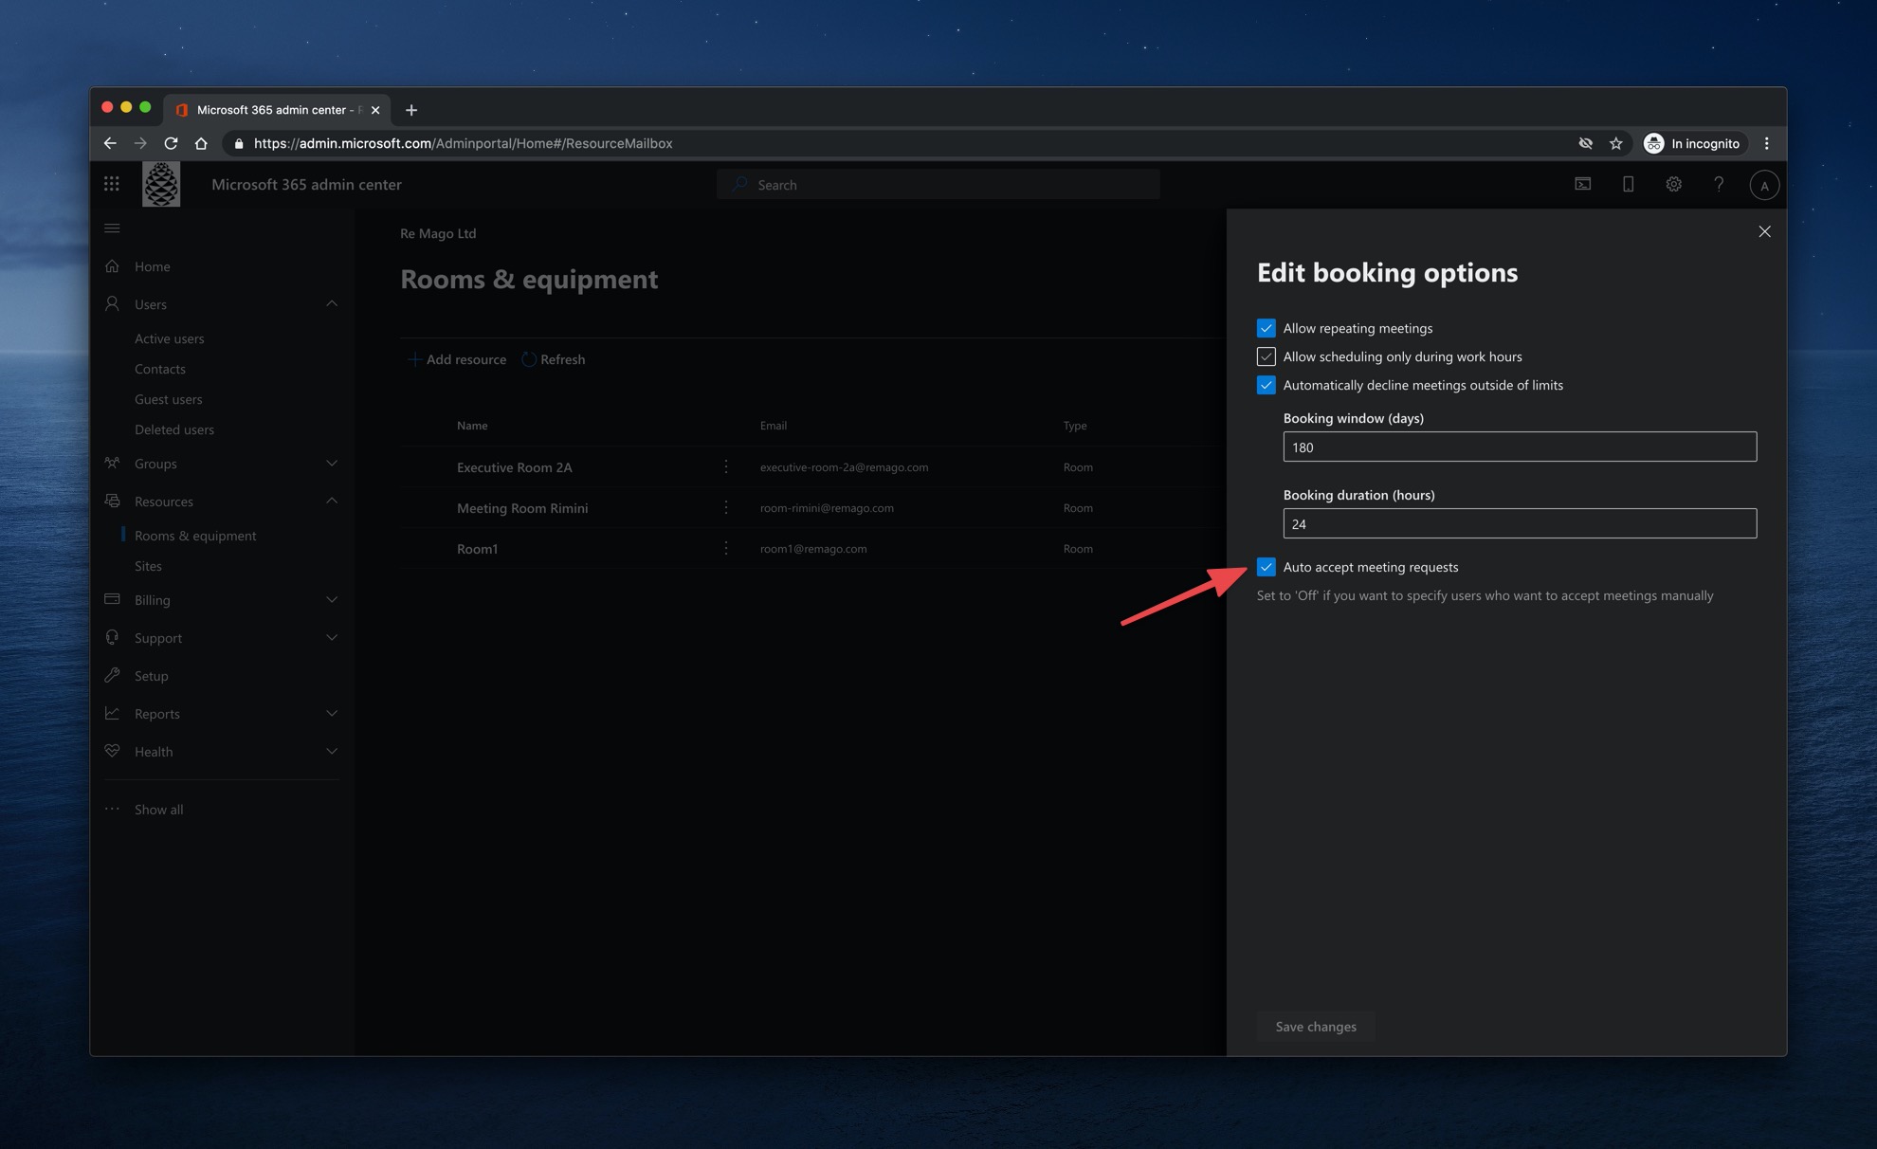Click the browser home icon
This screenshot has width=1877, height=1149.
201,143
